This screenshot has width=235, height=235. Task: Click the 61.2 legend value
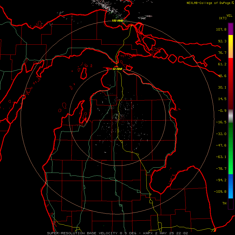click(x=222, y=64)
